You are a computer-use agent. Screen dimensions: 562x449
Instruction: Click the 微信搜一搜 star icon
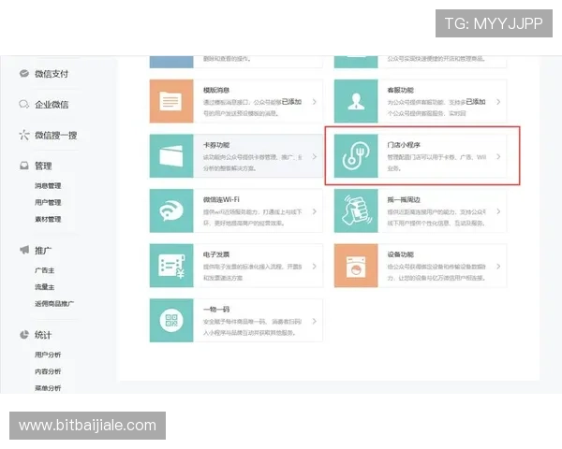click(x=24, y=135)
